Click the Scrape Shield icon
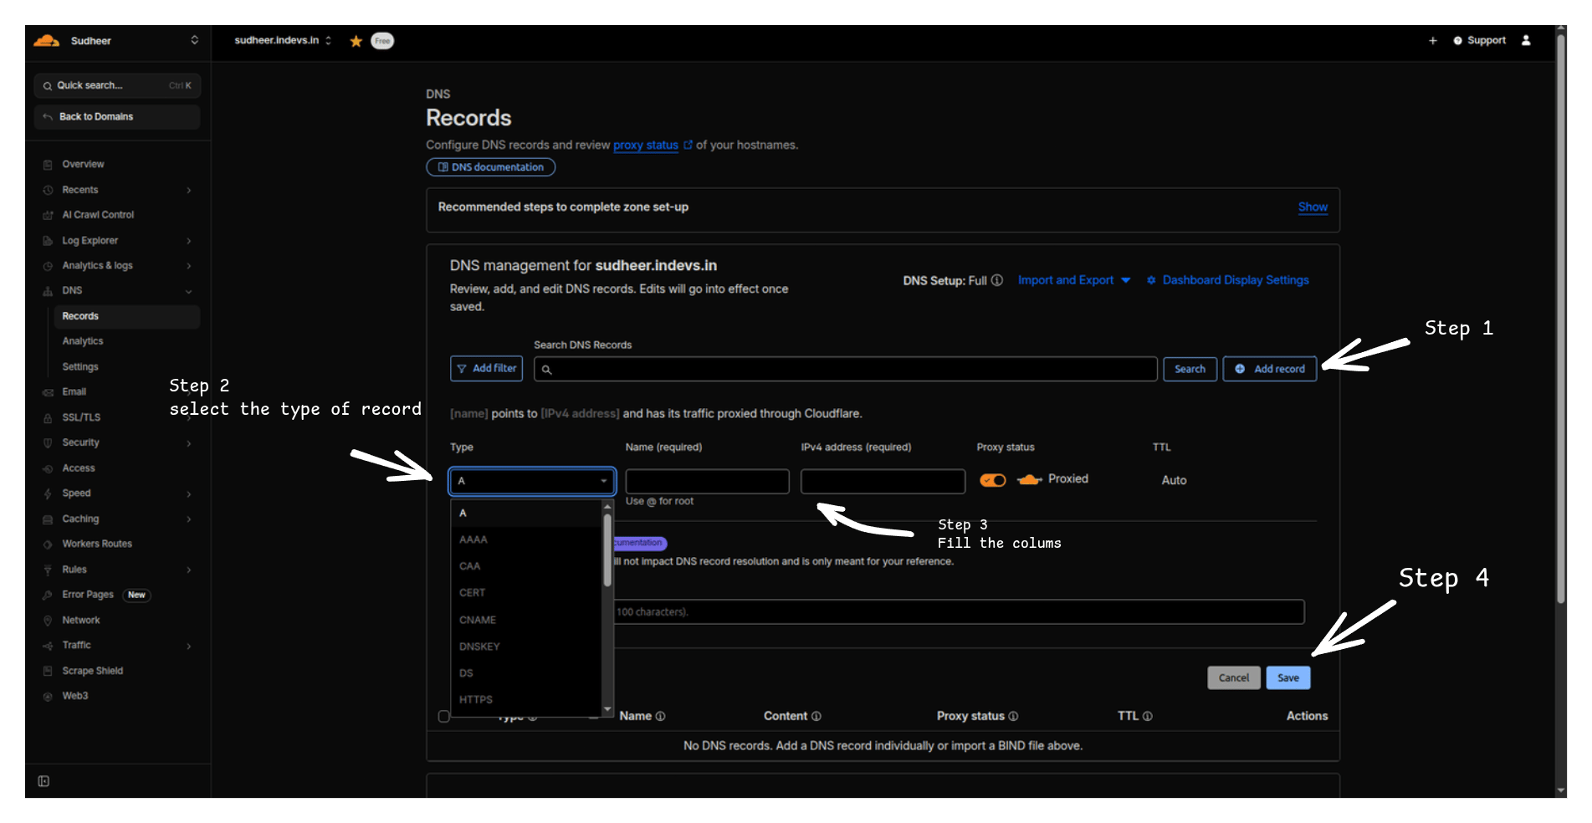 tap(48, 671)
